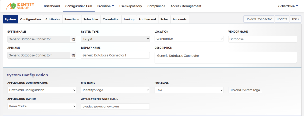Click the Vendor Name input field
The width and height of the screenshot is (304, 116).
click(262, 39)
